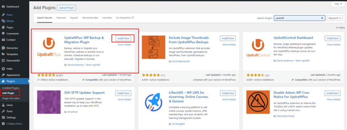Screen dimensions: 347x130
Task: Click the Exclude Image Thumbnails plugin icon
Action: [x=154, y=47]
